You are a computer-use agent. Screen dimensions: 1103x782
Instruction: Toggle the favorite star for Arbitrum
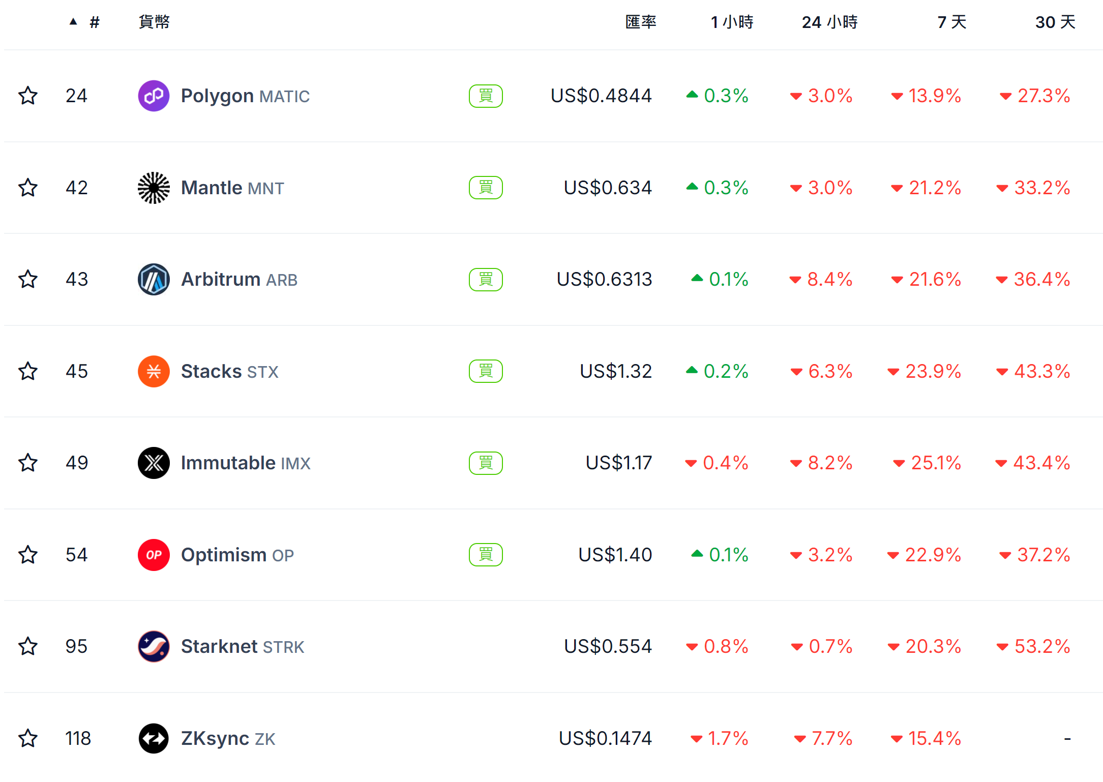pyautogui.click(x=28, y=279)
